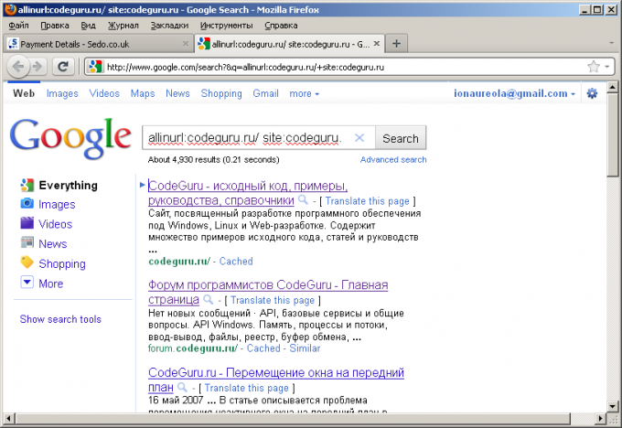Preview the Перемещение окна result via magnifier

(x=182, y=387)
